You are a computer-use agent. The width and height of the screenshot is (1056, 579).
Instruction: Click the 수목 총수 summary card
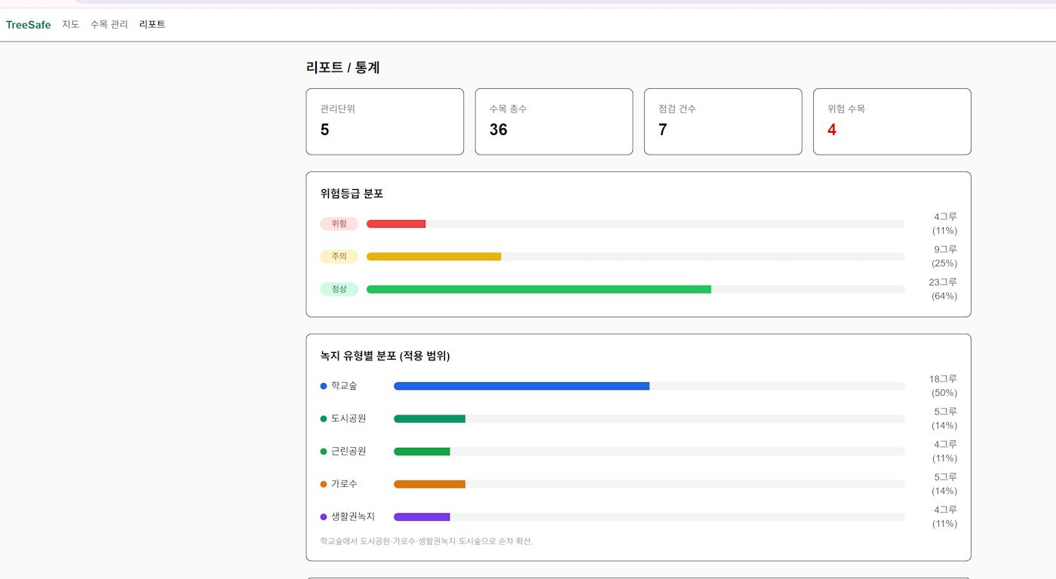pos(554,121)
